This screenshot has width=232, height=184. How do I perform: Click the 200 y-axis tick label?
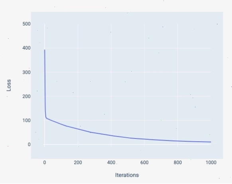[x=26, y=97]
